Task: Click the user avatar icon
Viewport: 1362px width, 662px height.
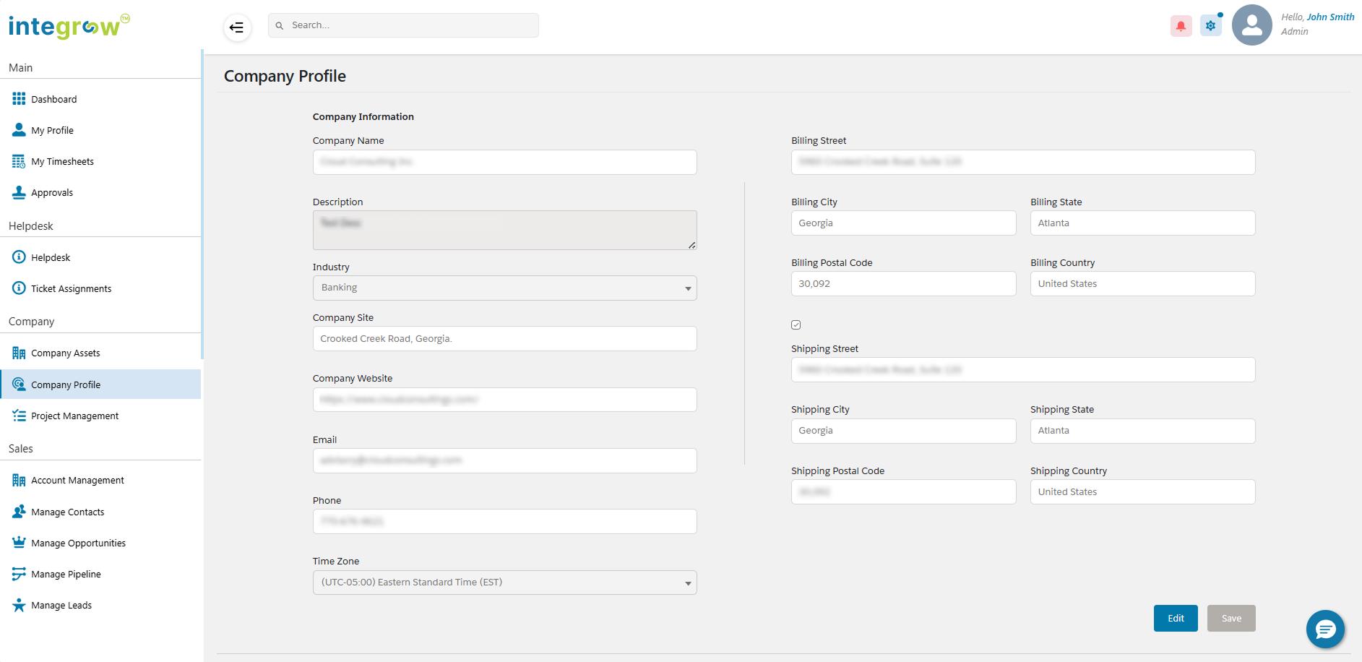Action: click(1251, 25)
